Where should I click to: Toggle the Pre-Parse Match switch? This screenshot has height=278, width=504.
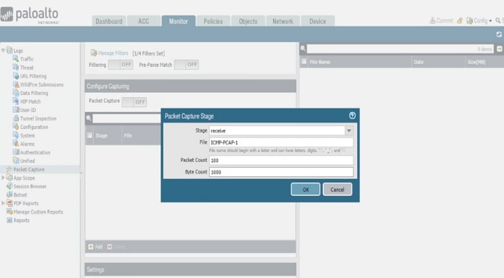(x=186, y=65)
